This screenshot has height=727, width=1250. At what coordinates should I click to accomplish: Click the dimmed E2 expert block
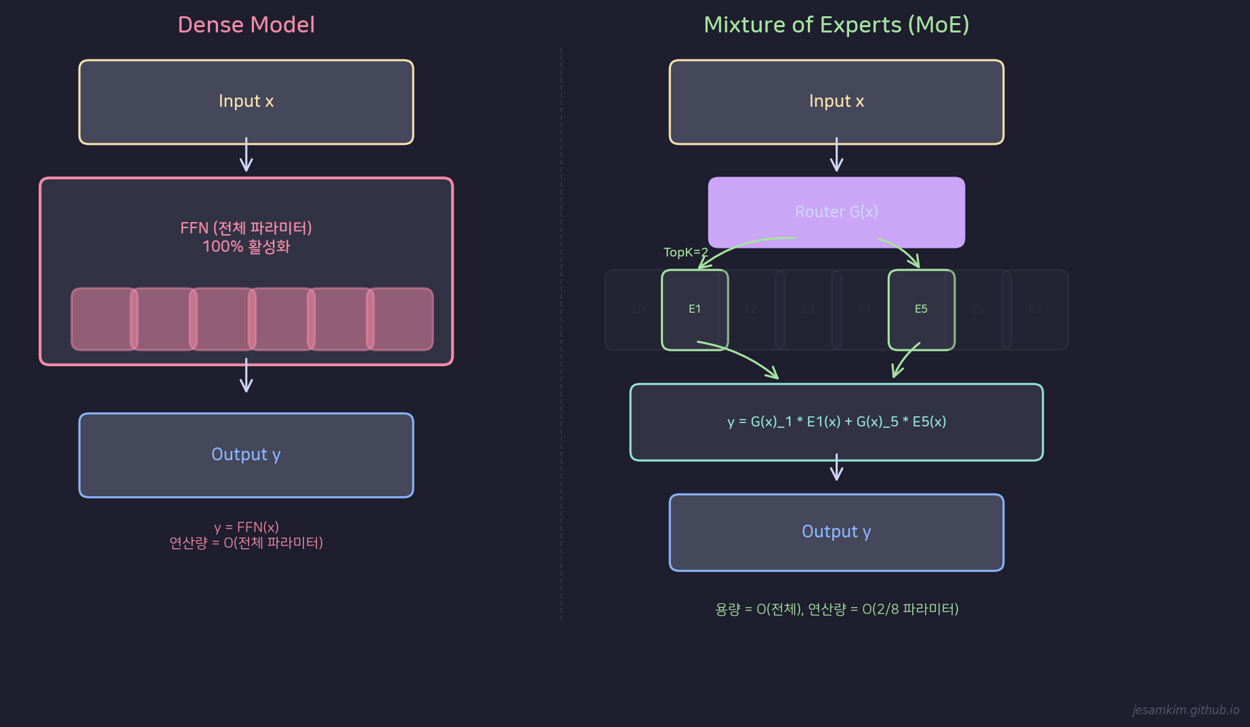751,309
